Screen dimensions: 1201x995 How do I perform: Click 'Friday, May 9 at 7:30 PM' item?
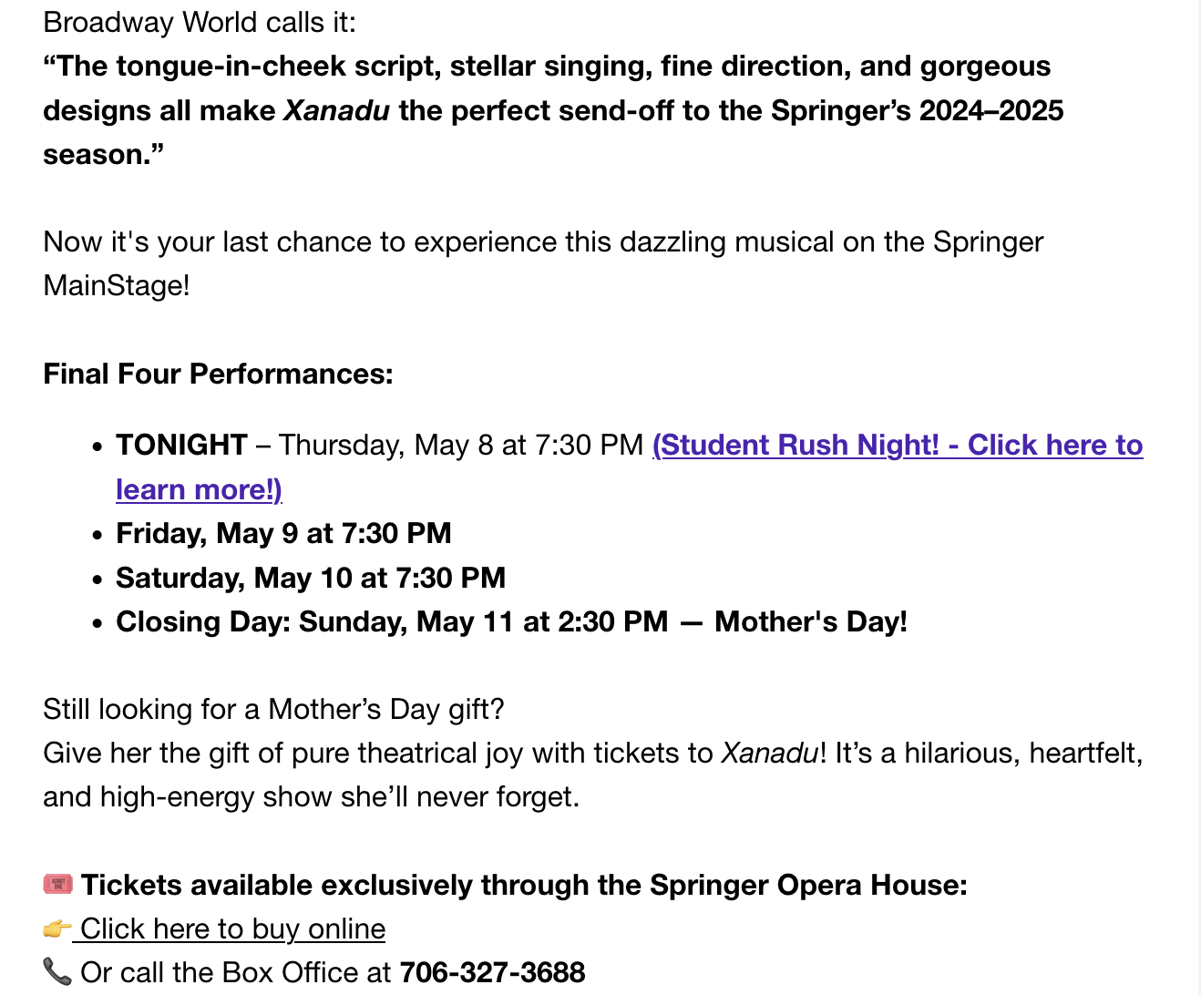[x=283, y=533]
